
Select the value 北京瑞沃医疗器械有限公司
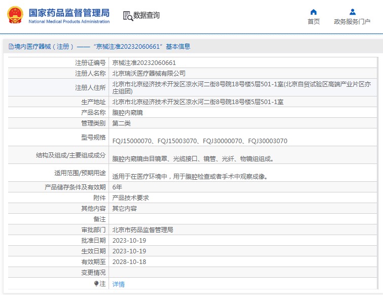[149, 73]
